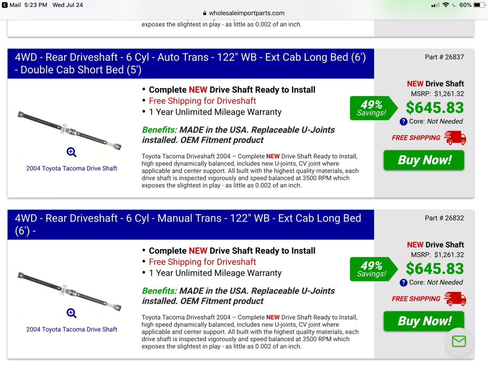Open the driveshaft thumbnail for Manual Trans listing
This screenshot has width=488, height=366.
click(69, 292)
